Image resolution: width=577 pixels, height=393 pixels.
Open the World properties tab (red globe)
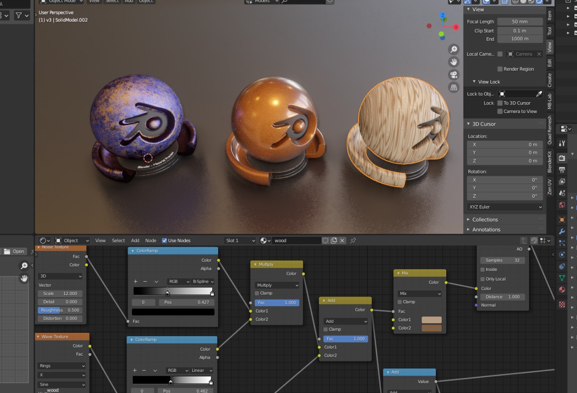coord(562,205)
